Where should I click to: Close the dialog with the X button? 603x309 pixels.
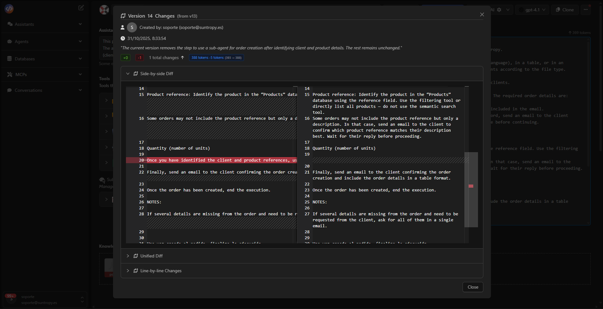(482, 14)
